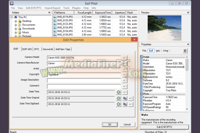Select IMG_6119.JPG file icon in list
Image resolution: width=200 pixels, height=133 pixels.
pos(55,17)
